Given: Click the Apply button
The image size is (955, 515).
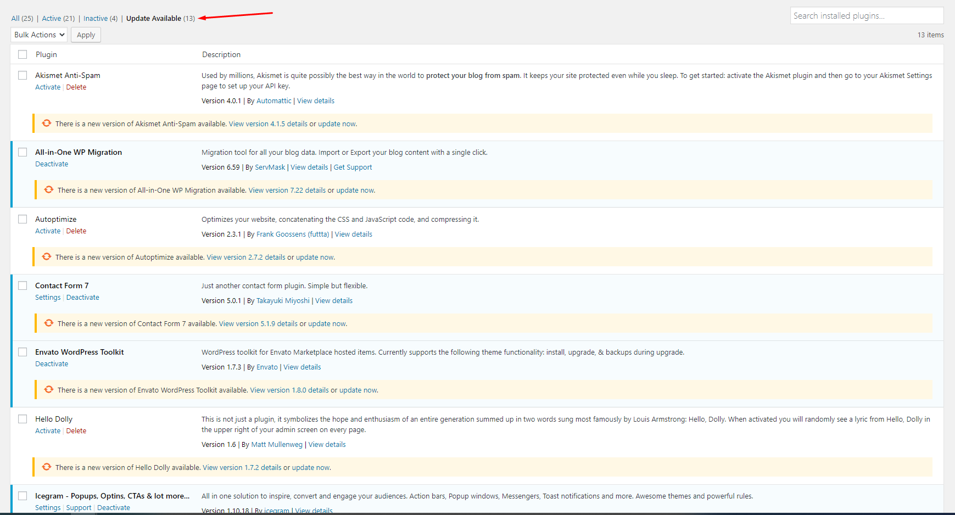Looking at the screenshot, I should coord(86,35).
